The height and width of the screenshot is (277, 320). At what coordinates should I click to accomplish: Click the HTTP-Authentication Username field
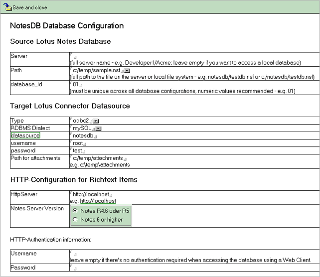pyautogui.click(x=73, y=254)
